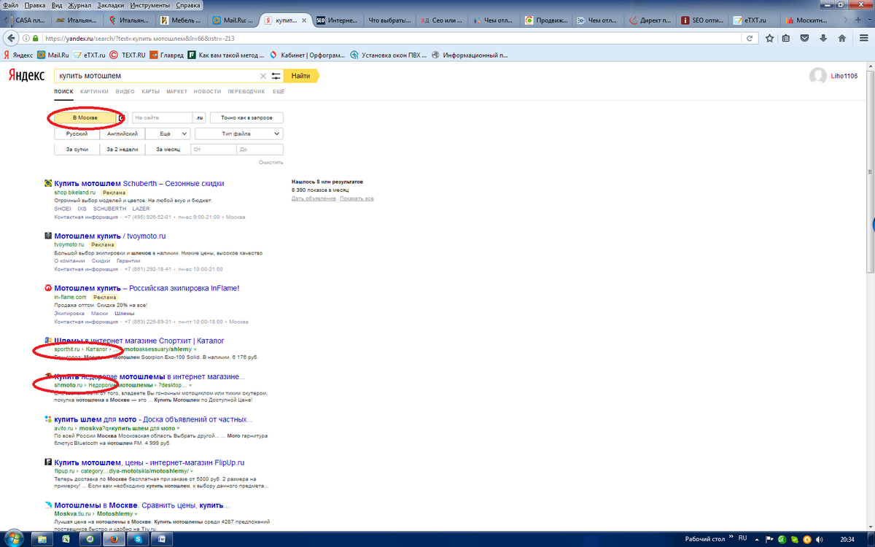Click the Yandex logo
875x547 pixels.
pyautogui.click(x=26, y=76)
